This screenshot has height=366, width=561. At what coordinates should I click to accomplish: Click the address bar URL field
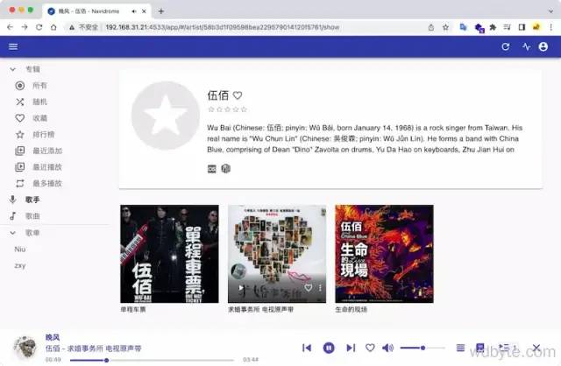(x=222, y=27)
